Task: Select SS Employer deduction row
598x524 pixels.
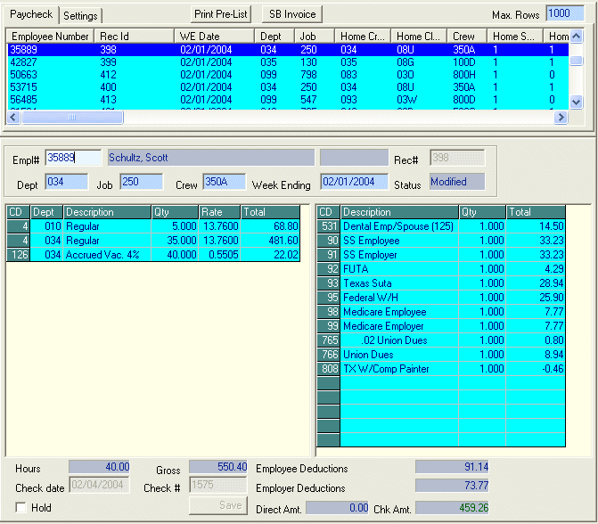Action: coord(441,254)
